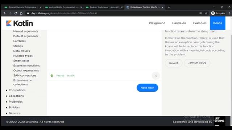Click the padlock icon in the address bar
232x130 pixels.
[28, 13]
